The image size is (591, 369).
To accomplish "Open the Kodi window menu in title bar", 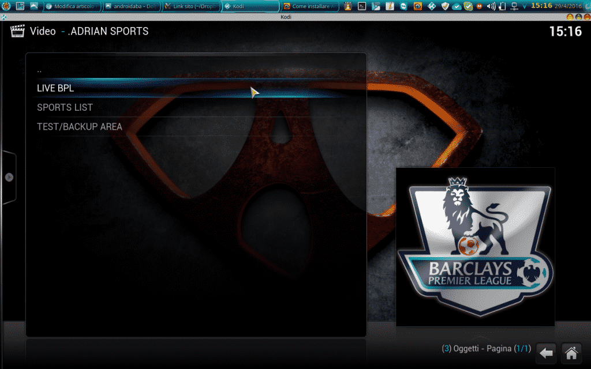I will click(x=4, y=17).
